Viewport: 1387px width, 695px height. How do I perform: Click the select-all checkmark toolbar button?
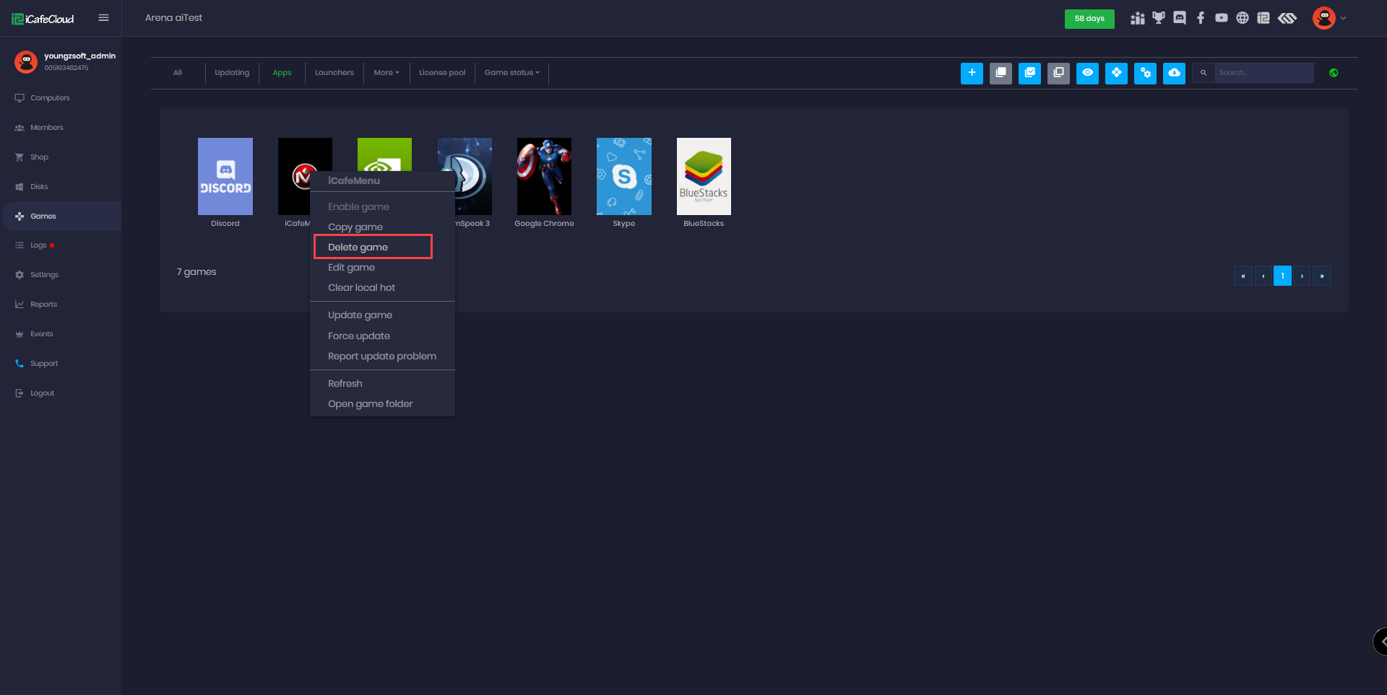[1029, 73]
